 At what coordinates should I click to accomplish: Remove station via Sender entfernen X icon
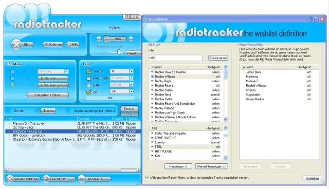click(x=23, y=179)
